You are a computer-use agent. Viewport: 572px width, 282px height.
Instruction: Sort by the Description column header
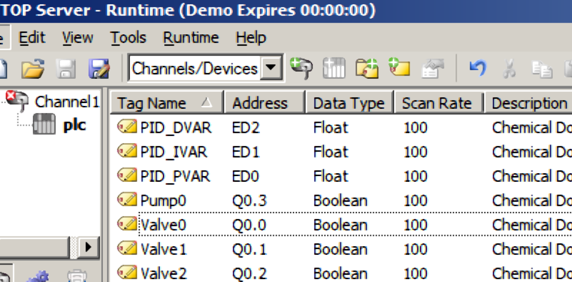click(528, 103)
